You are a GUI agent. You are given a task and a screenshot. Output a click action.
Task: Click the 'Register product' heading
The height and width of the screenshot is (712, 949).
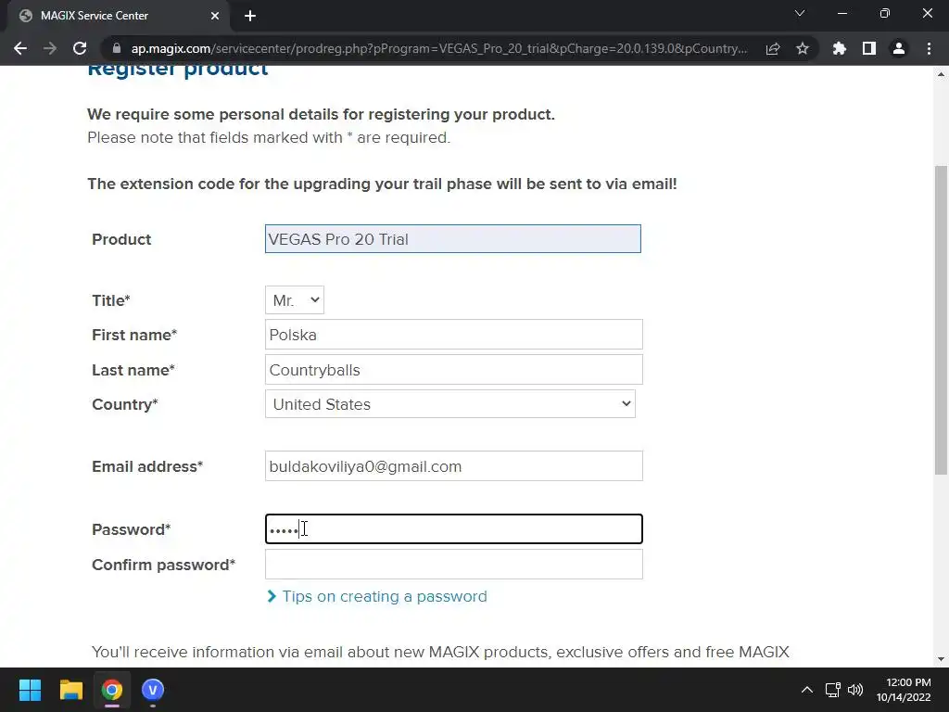tap(177, 70)
